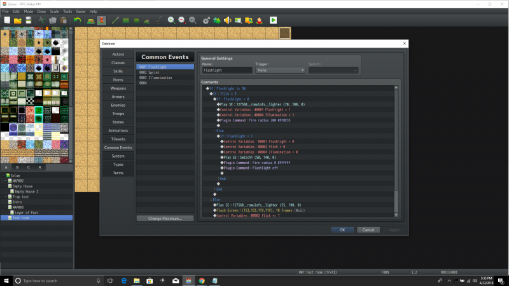Click the Copy icon in the toolbar
Viewport: 509px width, 286px height.
[x=53, y=20]
